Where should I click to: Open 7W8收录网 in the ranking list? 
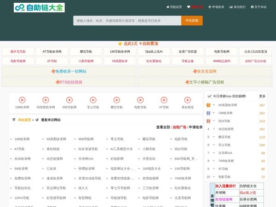pos(226,161)
